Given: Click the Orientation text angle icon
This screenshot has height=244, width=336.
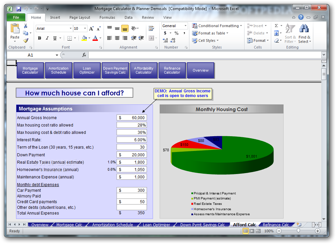Looking at the screenshot, I should (x=134, y=28).
